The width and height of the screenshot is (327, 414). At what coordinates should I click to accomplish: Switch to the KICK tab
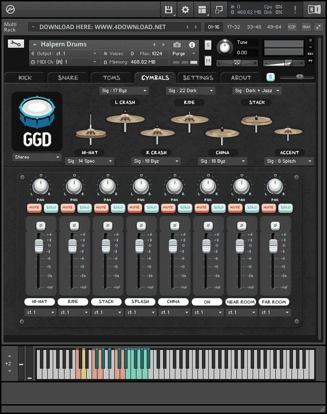click(25, 78)
